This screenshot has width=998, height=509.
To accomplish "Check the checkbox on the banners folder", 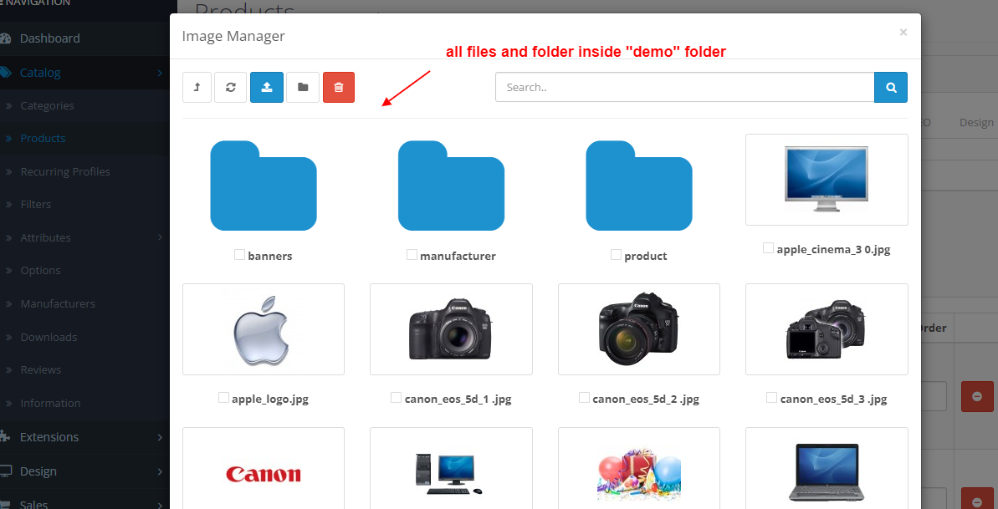I will tap(239, 255).
